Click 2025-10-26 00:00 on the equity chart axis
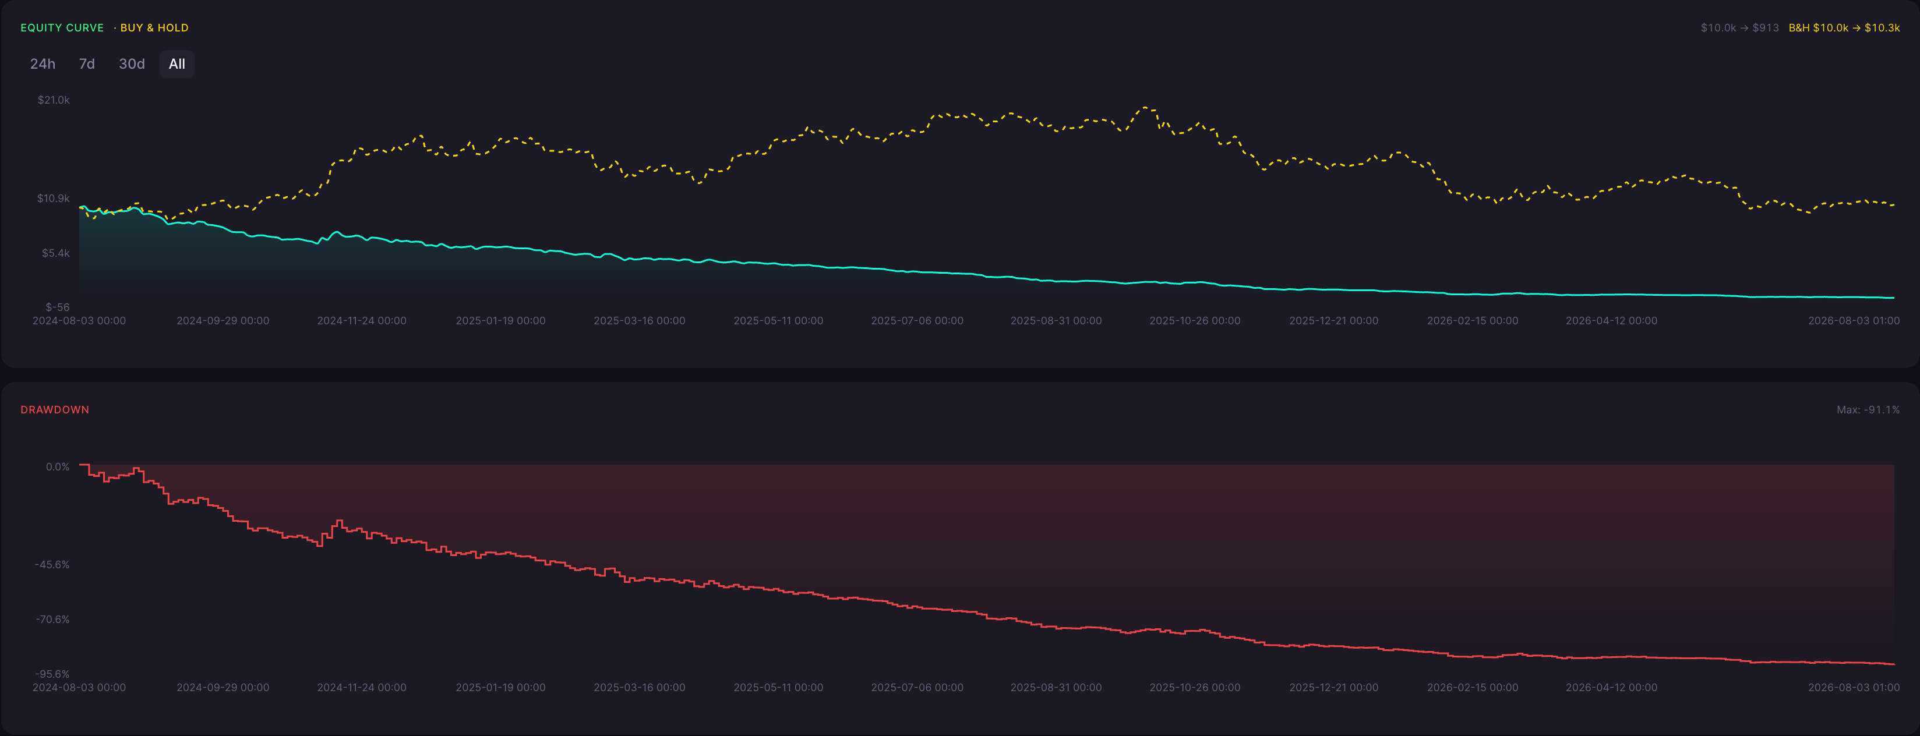Image resolution: width=1920 pixels, height=736 pixels. point(1195,321)
